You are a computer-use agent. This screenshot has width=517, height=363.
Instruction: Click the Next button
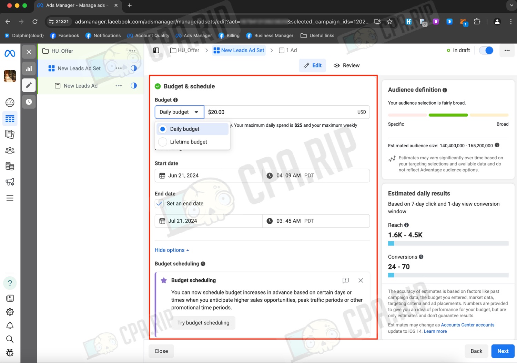[503, 351]
